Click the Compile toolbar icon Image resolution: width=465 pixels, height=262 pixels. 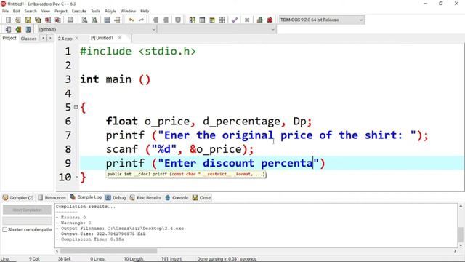pos(192,20)
